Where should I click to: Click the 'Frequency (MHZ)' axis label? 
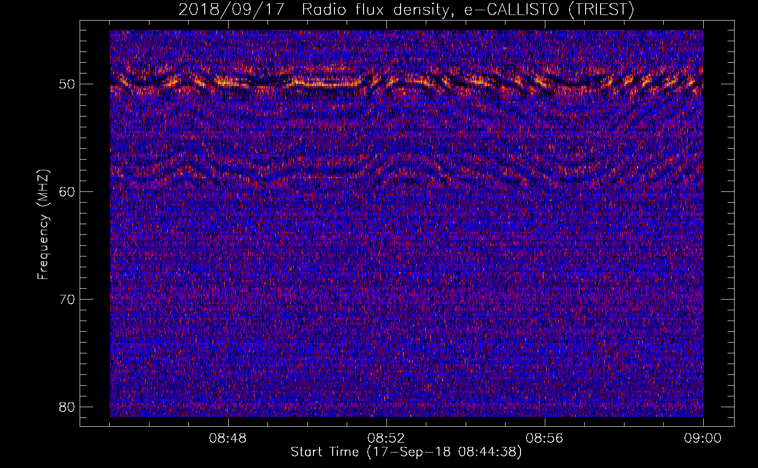click(43, 224)
